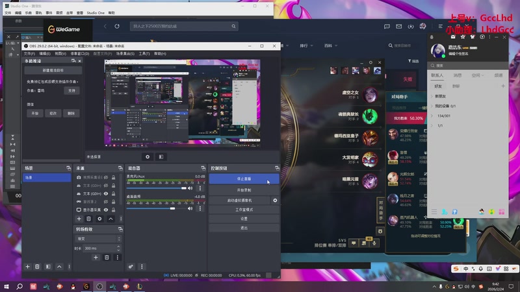Switch to 消息 tab in QQ
Image resolution: width=520 pixels, height=292 pixels.
coord(458,75)
